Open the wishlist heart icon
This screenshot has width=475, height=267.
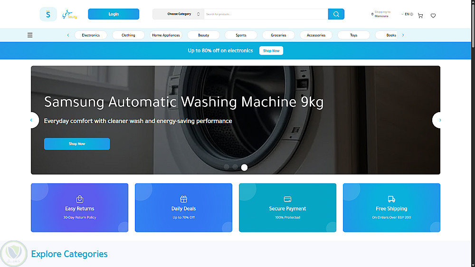point(433,16)
